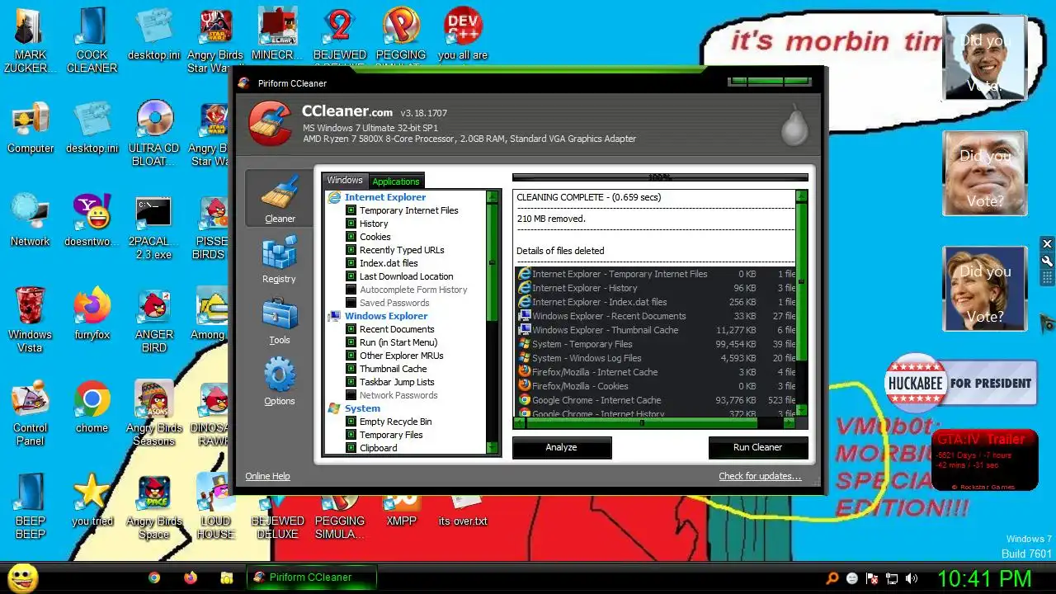The width and height of the screenshot is (1056, 594).
Task: Toggle Recently Typed URLs checkbox
Action: 351,250
